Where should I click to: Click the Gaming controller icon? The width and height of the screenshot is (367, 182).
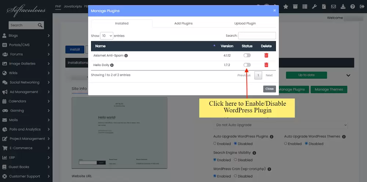(5, 111)
